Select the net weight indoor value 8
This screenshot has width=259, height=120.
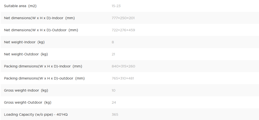click(113, 42)
